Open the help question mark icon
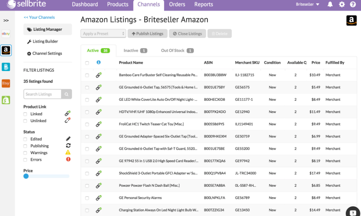 (x=353, y=4)
